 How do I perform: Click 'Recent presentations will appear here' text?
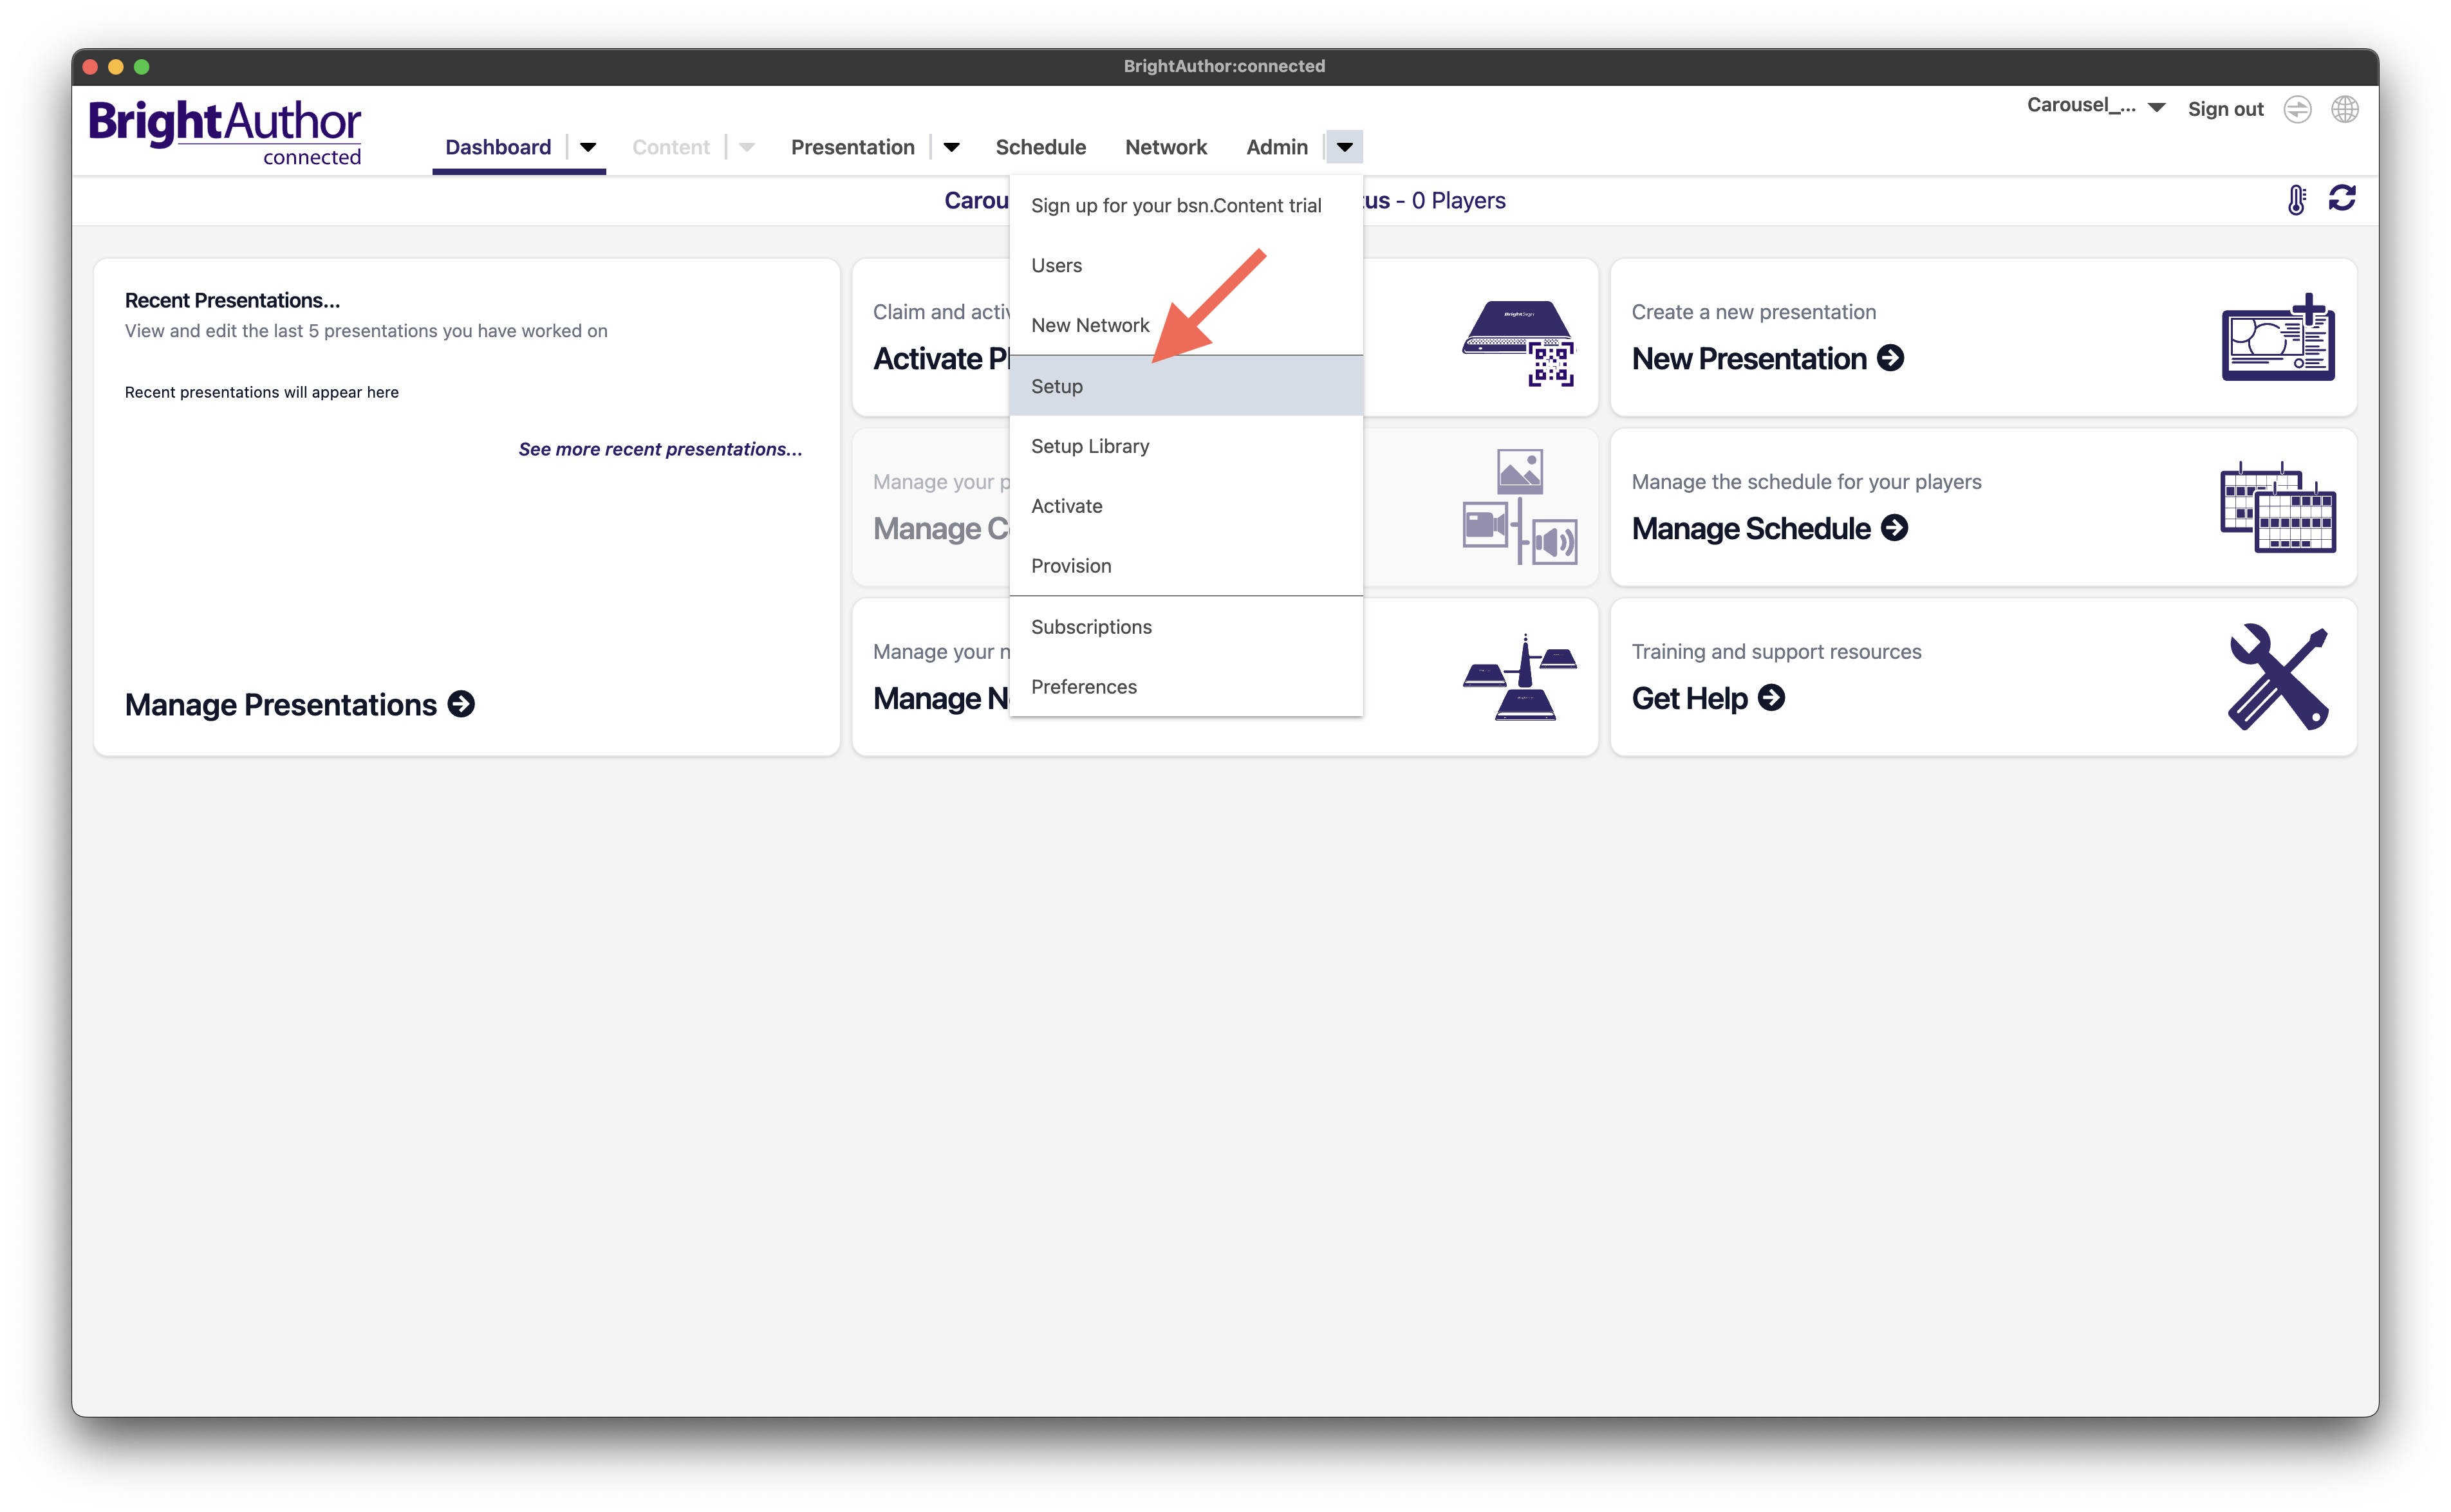(262, 392)
